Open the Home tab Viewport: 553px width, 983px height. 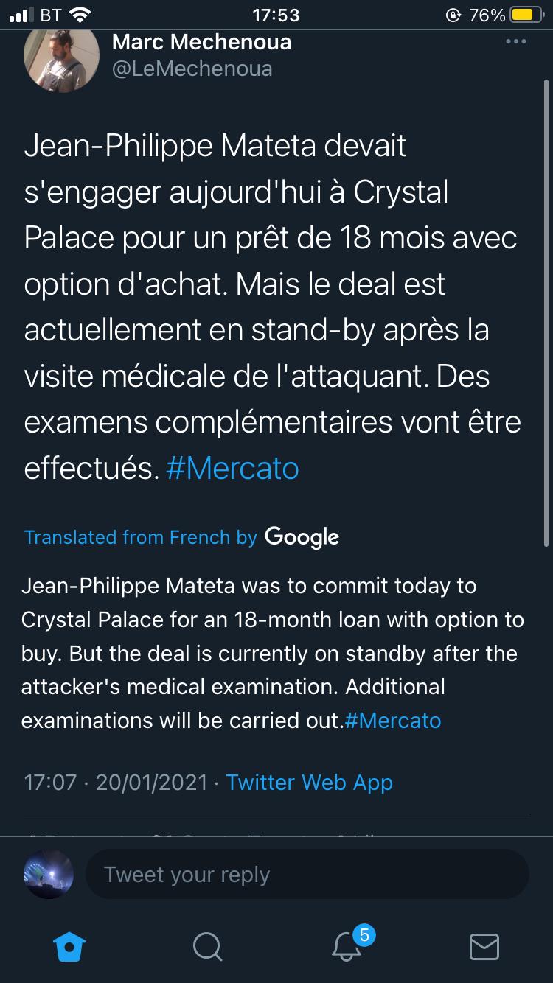pos(71,946)
